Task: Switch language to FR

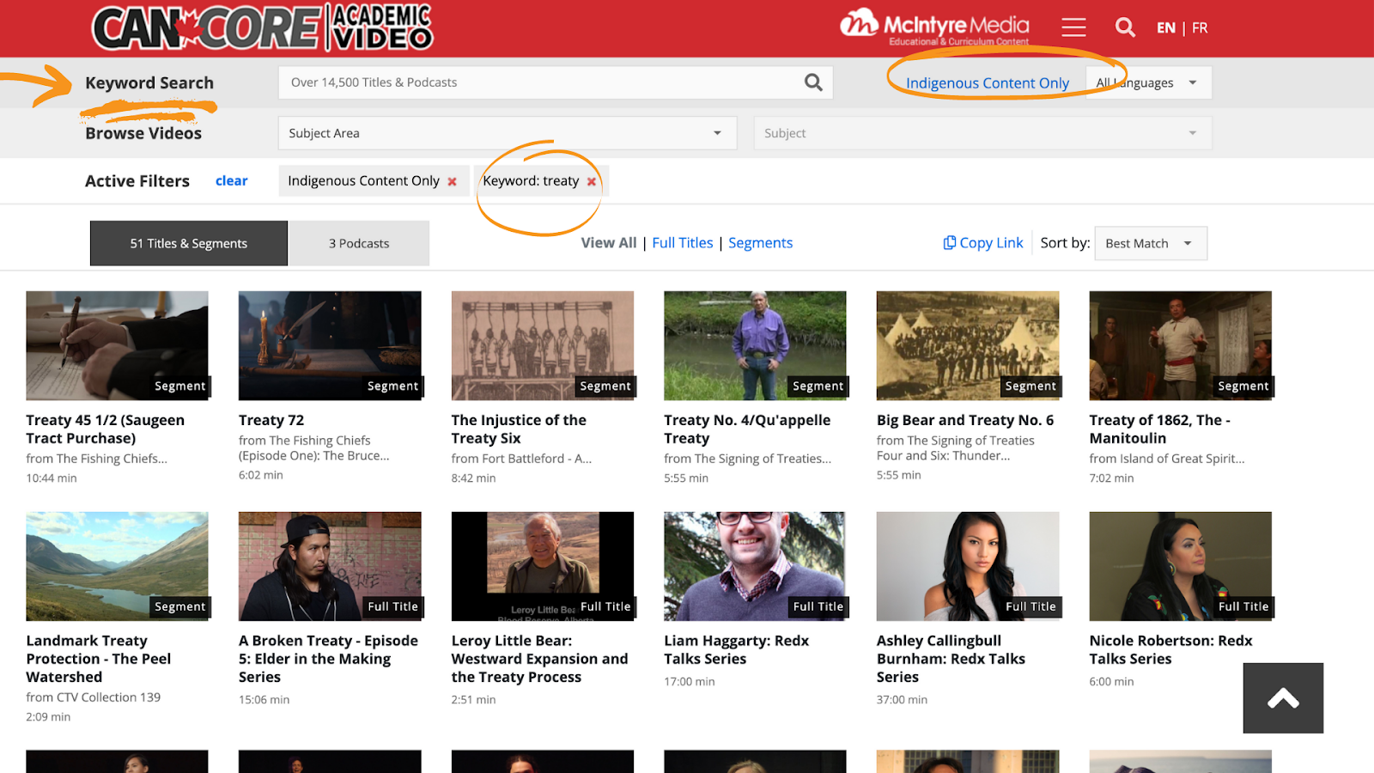Action: click(x=1200, y=28)
